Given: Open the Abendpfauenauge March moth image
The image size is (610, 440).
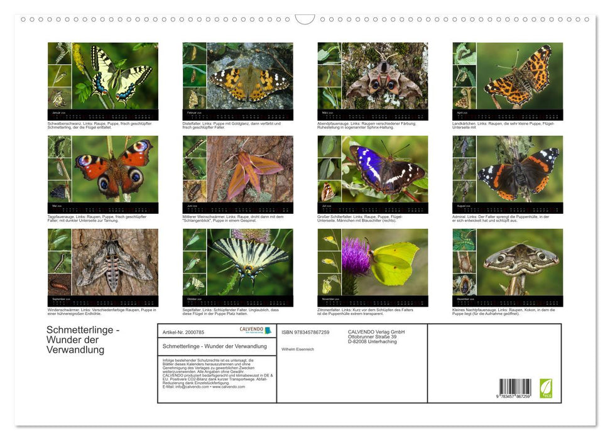Looking at the screenshot, I should [x=384, y=76].
